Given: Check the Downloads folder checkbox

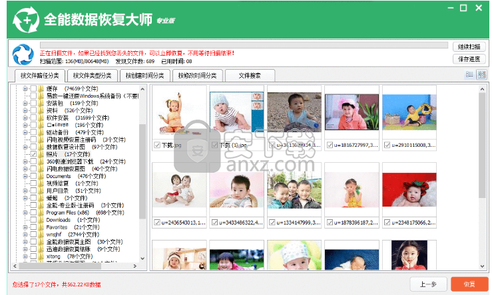Looking at the screenshot, I should (33, 220).
